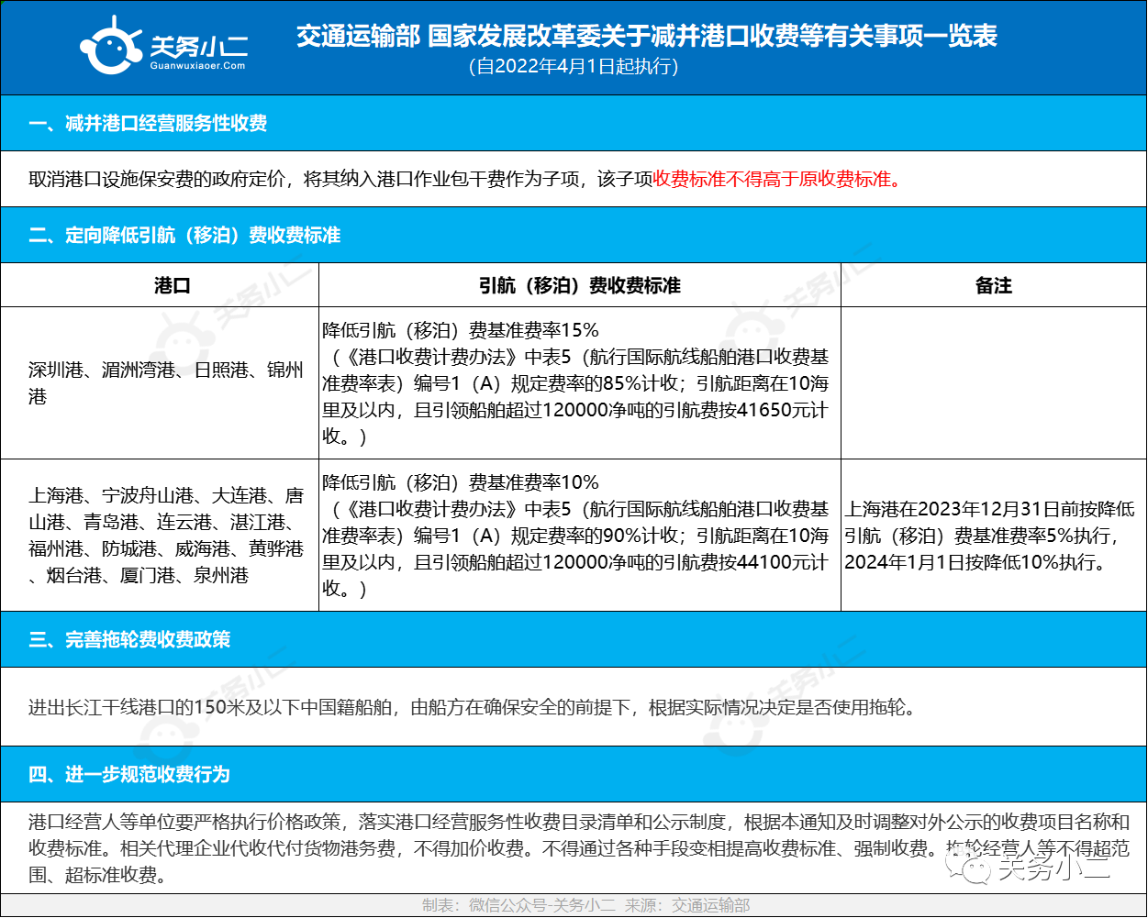
Task: Click the cell listing 深圳港、湄洲湾港、日照港、锦州港
Action: click(160, 382)
